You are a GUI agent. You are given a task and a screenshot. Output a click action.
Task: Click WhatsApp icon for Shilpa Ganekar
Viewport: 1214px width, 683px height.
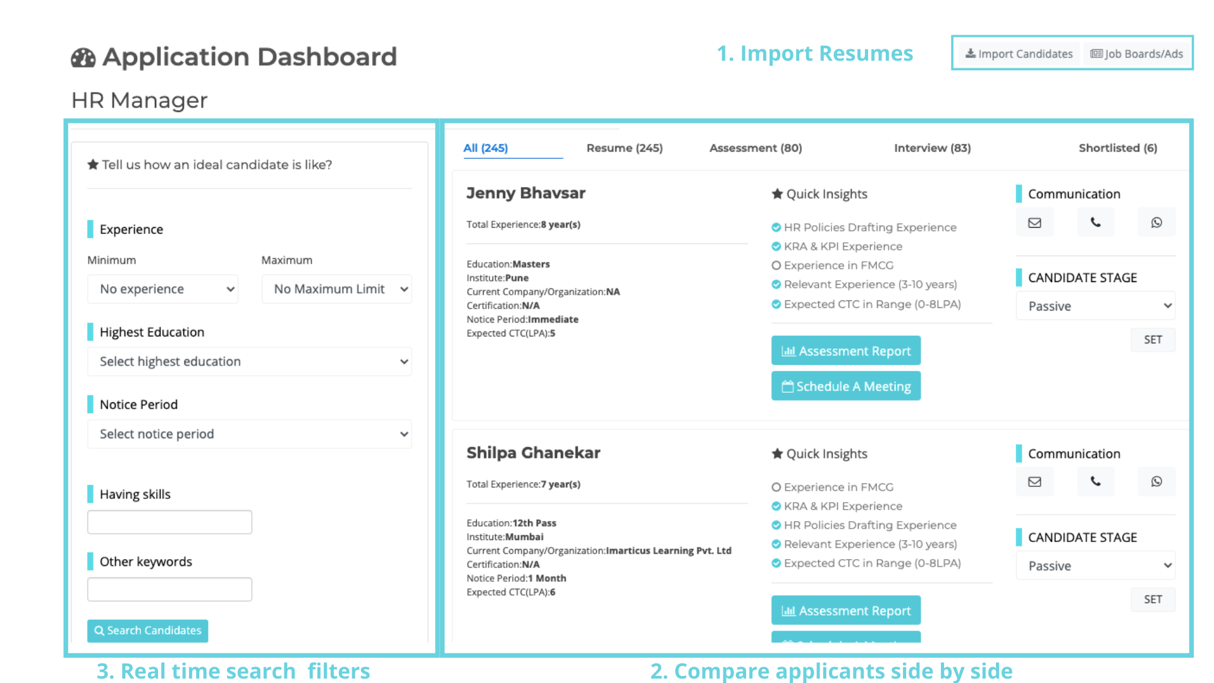[x=1156, y=482]
